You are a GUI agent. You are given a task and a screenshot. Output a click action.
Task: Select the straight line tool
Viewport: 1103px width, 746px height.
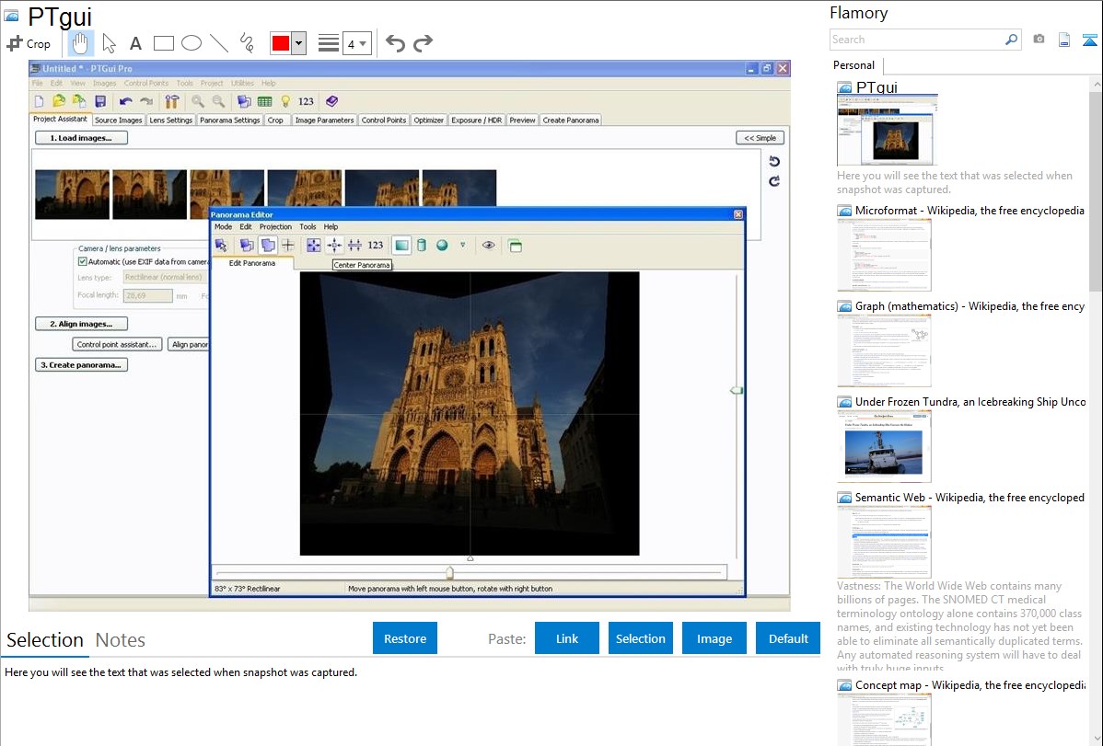point(219,43)
